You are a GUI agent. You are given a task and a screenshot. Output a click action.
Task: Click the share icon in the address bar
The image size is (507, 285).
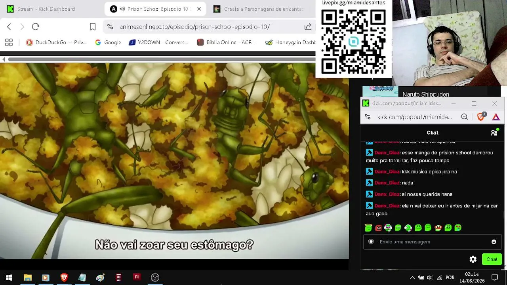click(308, 27)
